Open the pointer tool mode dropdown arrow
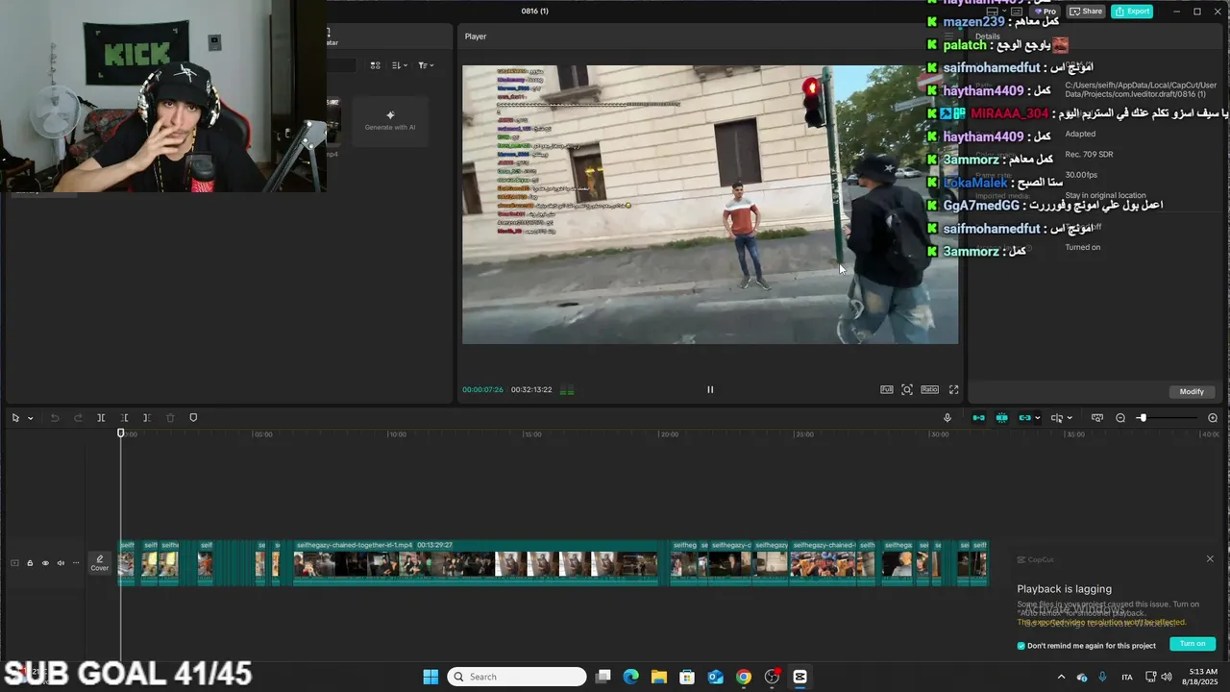This screenshot has height=692, width=1230. pos(30,418)
